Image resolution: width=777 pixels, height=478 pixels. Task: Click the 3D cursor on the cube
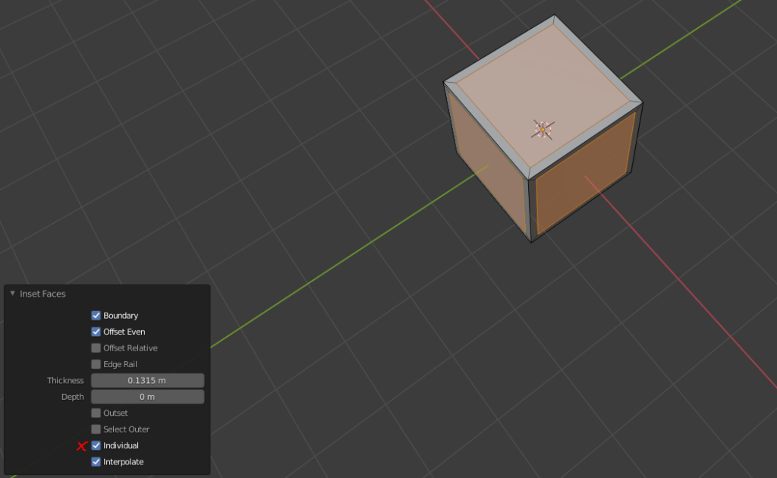click(543, 130)
